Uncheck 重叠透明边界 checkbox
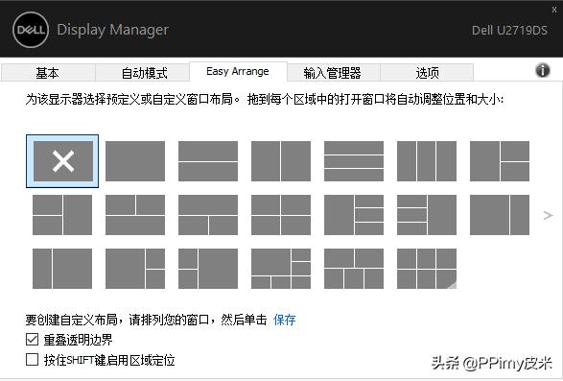This screenshot has width=563, height=381. [x=32, y=340]
